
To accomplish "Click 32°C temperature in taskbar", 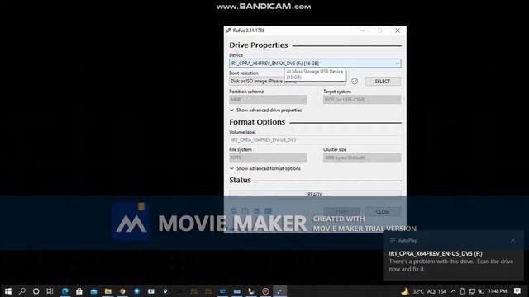I will point(418,291).
